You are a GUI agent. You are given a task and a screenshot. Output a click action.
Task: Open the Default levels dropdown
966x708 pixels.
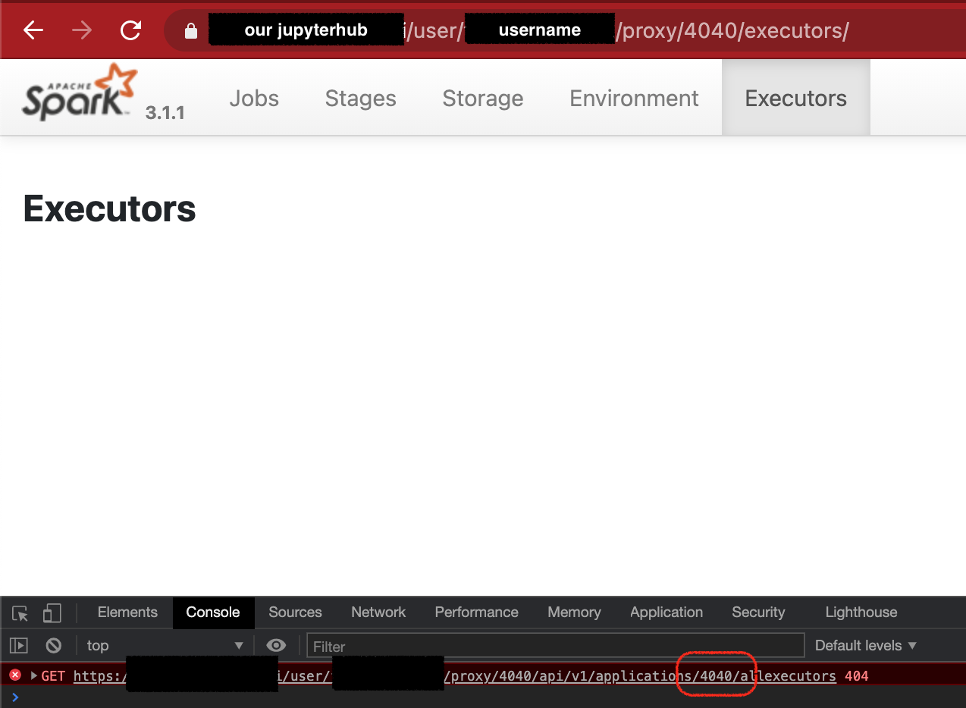tap(866, 646)
